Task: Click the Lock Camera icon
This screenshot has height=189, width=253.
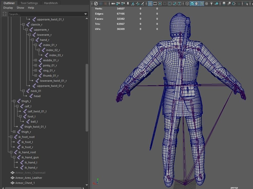Action: click(x=118, y=4)
